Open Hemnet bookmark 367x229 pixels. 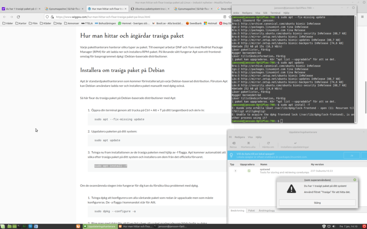pos(134,23)
